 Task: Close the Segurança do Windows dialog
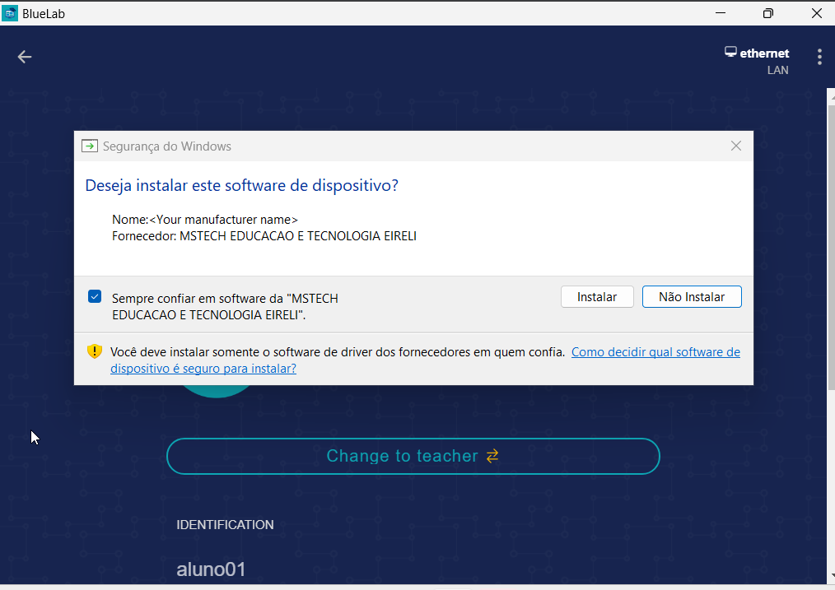click(736, 146)
